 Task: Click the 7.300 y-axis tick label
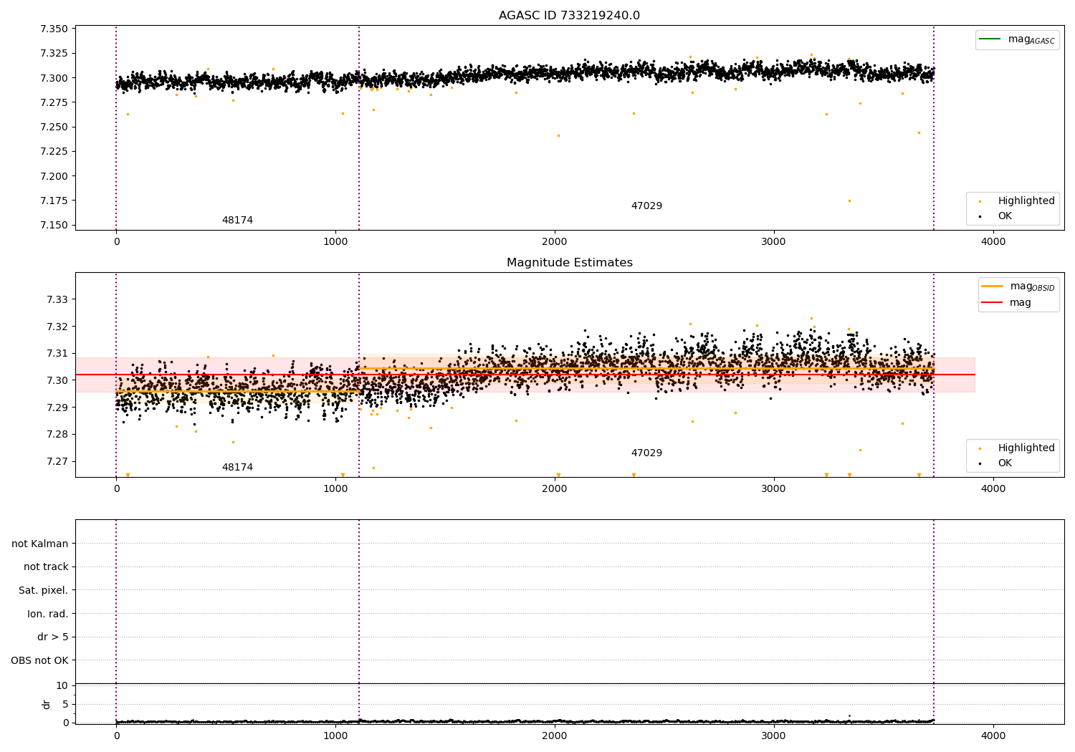[54, 78]
